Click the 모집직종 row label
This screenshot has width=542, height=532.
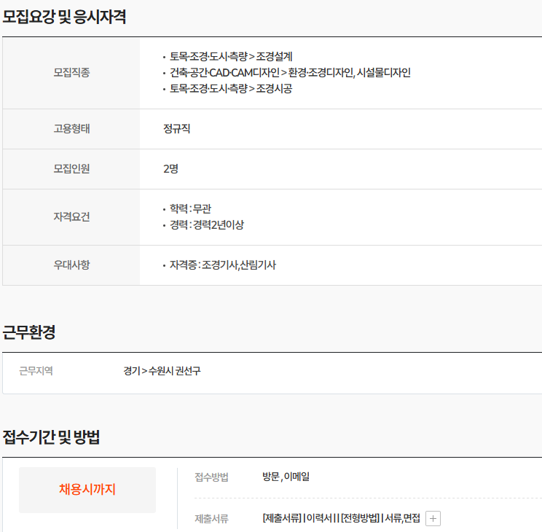click(x=71, y=73)
